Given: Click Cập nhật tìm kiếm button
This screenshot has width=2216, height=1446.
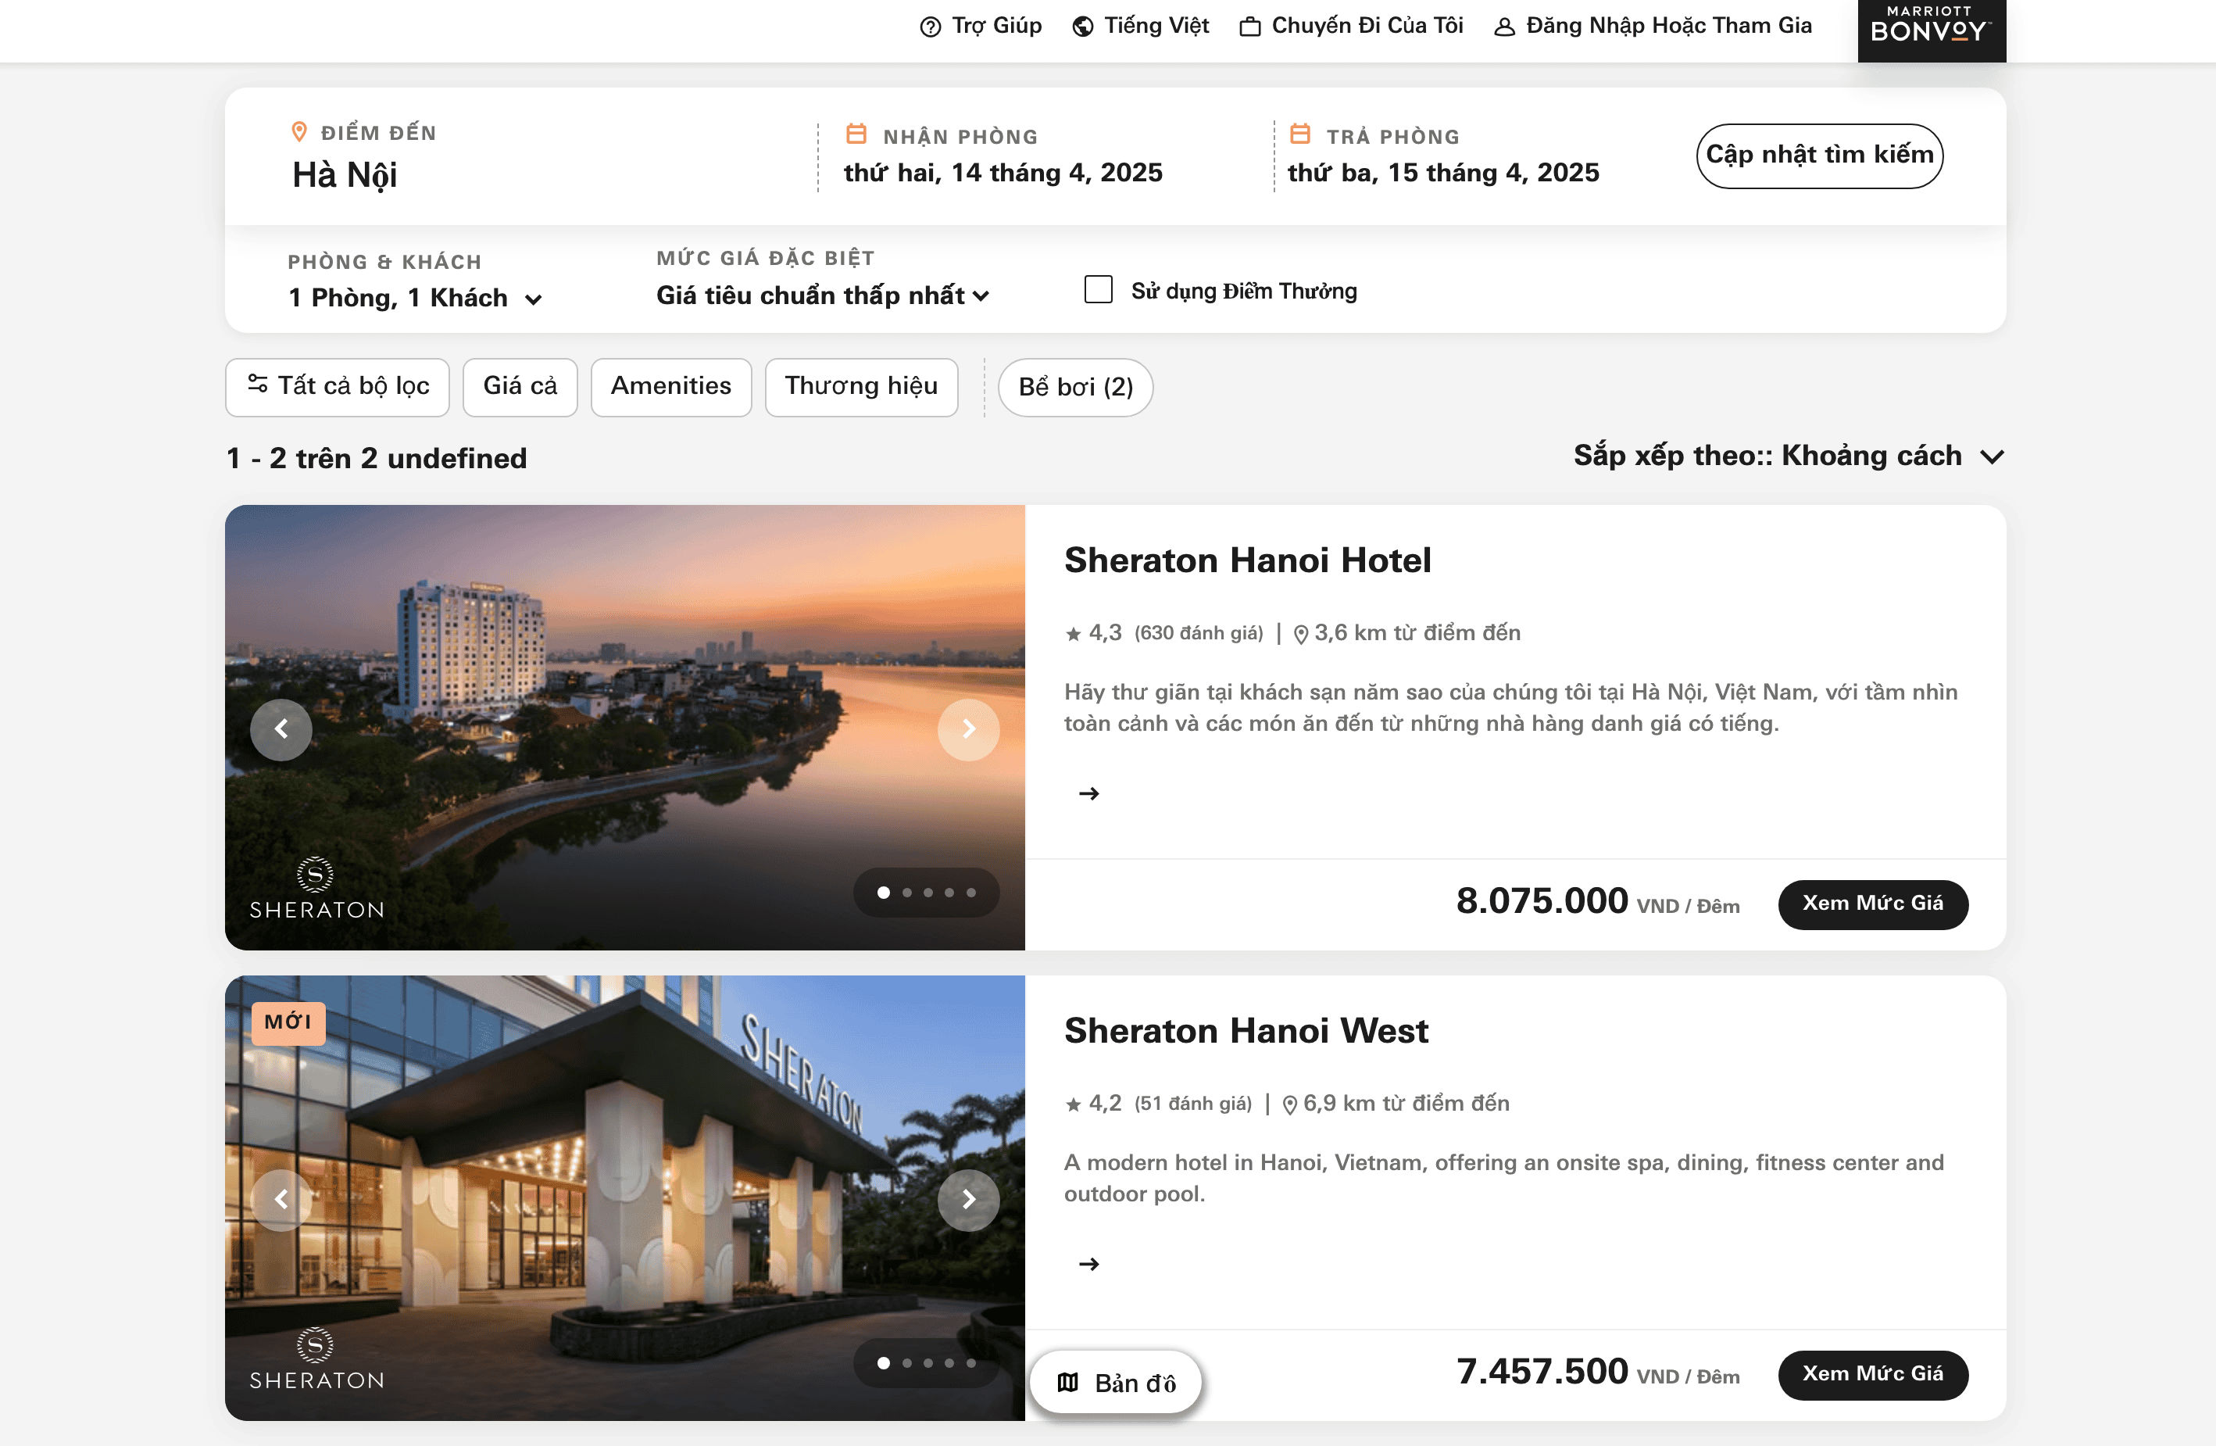Looking at the screenshot, I should [1818, 156].
